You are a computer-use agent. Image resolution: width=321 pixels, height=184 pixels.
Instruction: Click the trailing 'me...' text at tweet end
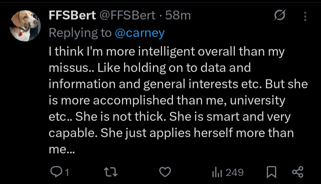point(62,149)
